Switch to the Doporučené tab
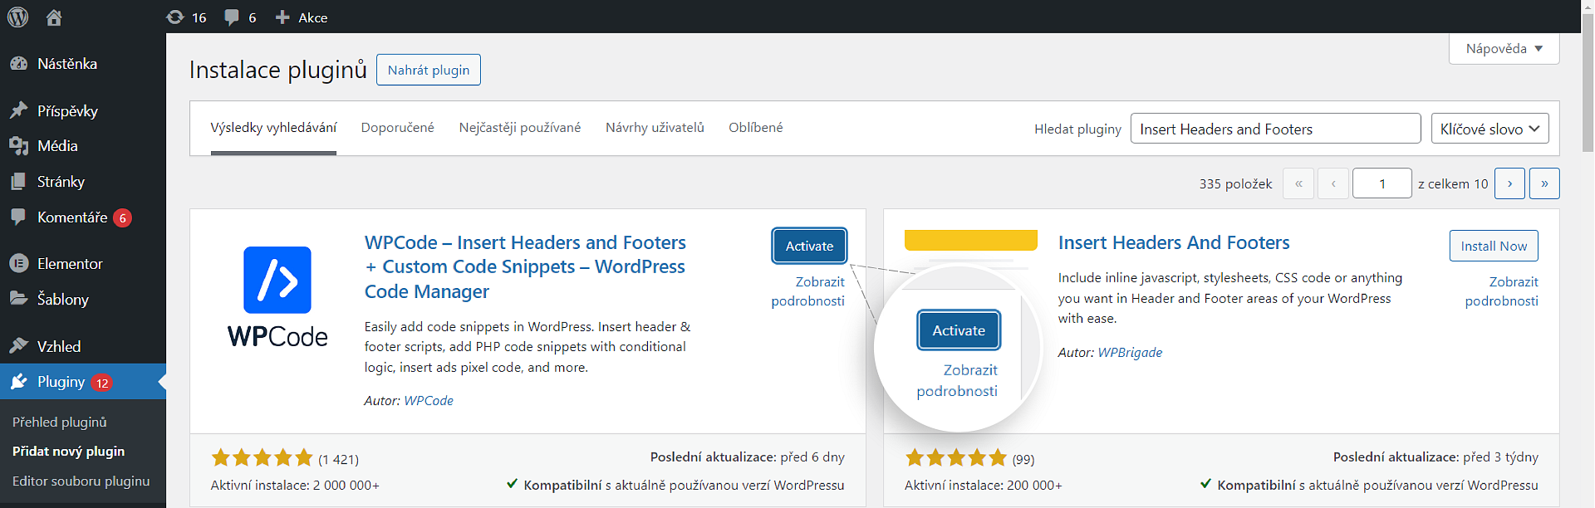The image size is (1595, 508). pyautogui.click(x=397, y=128)
